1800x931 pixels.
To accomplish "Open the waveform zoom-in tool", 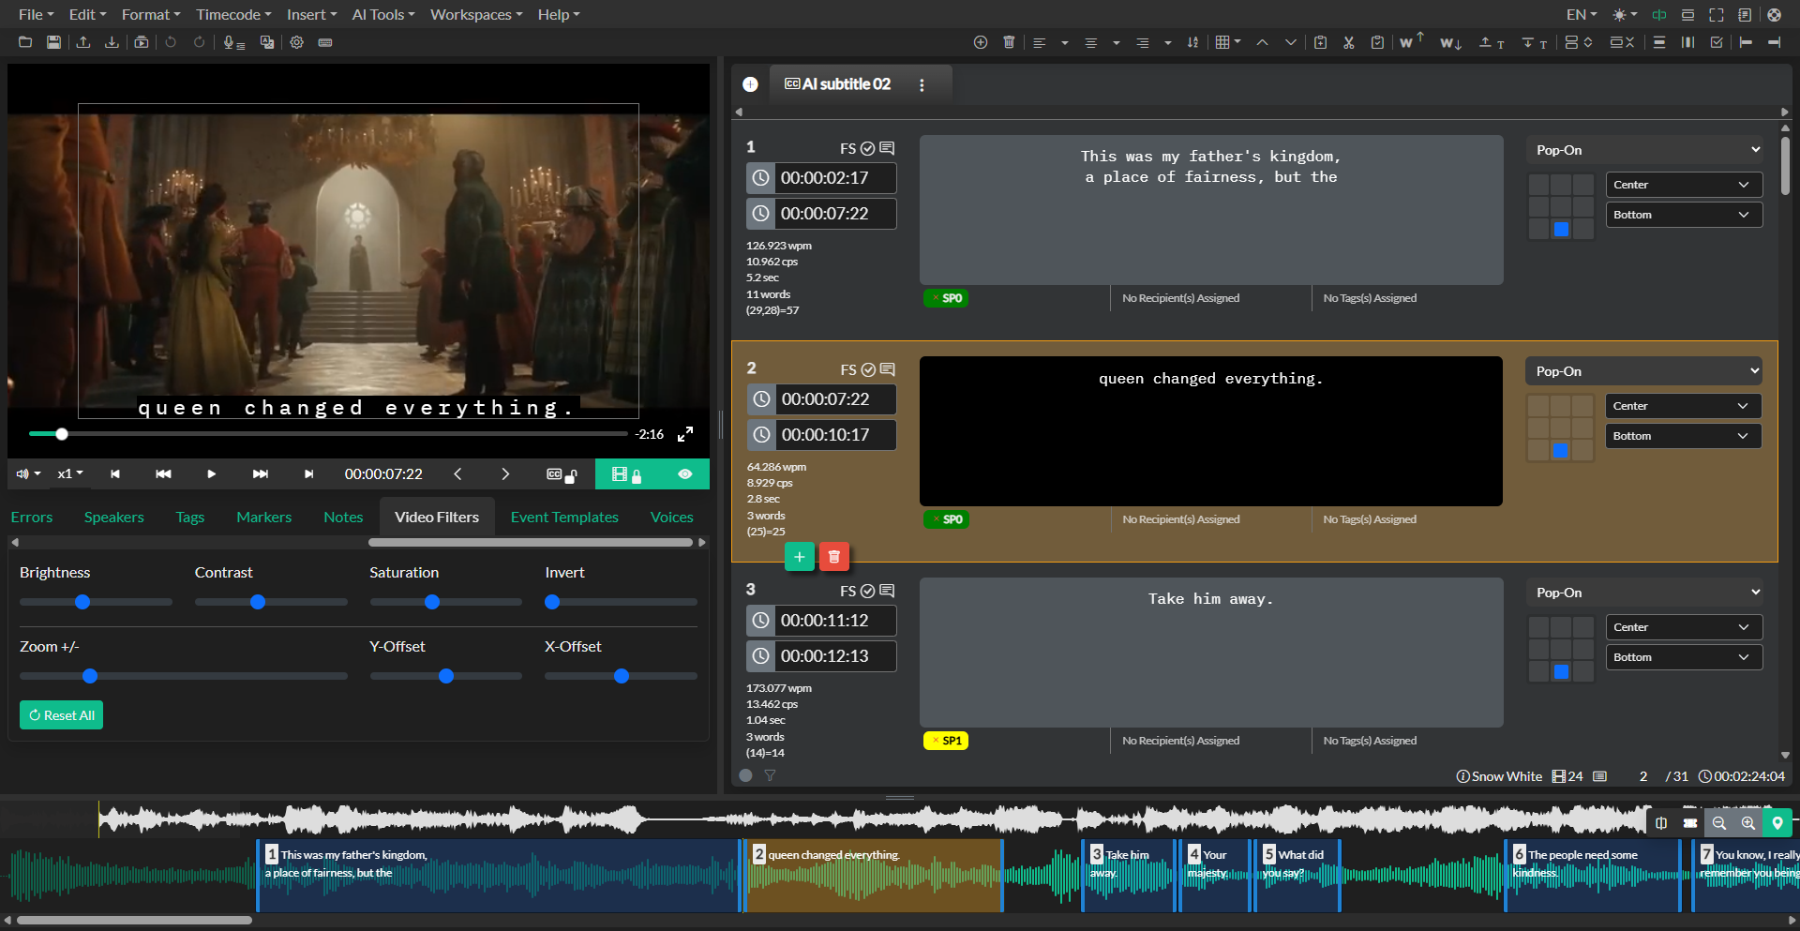I will pos(1748,823).
